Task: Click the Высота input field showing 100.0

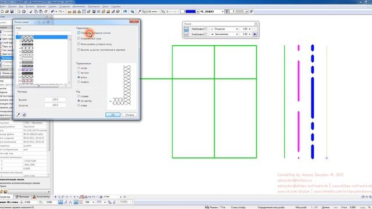Action: coord(55,99)
